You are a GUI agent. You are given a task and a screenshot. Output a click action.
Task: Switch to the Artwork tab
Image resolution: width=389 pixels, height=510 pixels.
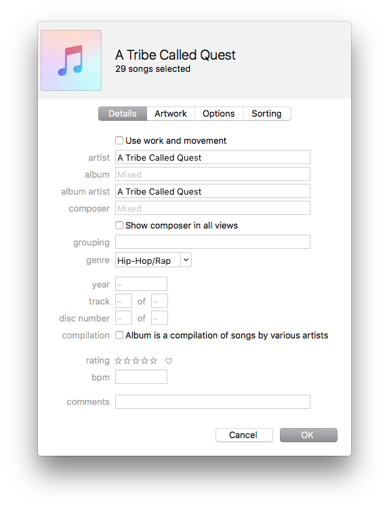pyautogui.click(x=171, y=113)
